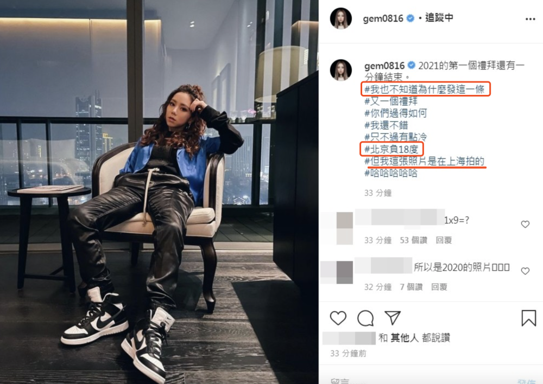The height and width of the screenshot is (384, 543).
Task: View the 53 個讚 likes on first comment
Action: [413, 240]
